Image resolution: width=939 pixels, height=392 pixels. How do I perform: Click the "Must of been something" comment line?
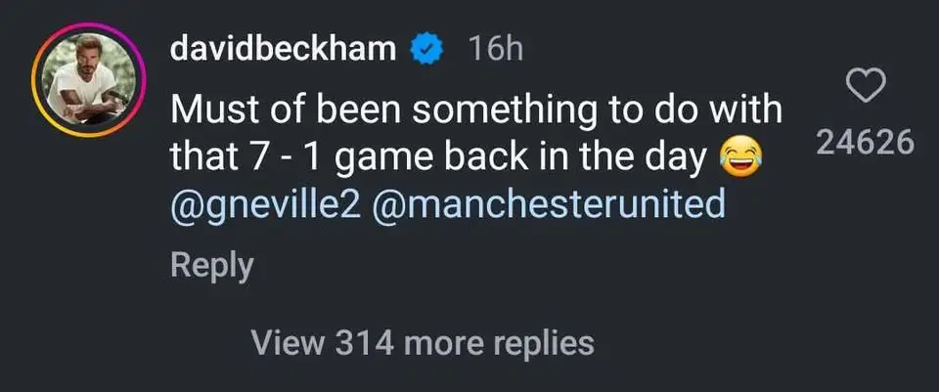(475, 109)
